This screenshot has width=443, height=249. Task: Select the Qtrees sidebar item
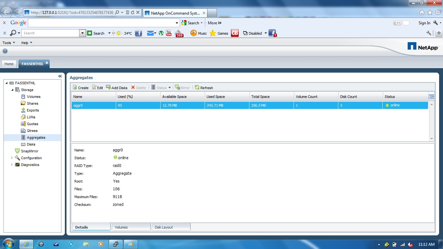click(x=32, y=131)
